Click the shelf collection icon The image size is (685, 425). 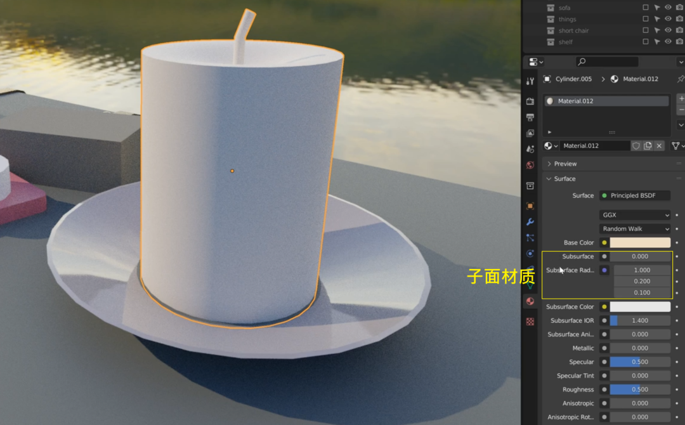click(x=551, y=42)
